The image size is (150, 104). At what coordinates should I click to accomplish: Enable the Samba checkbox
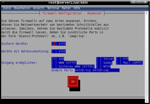[104, 63]
